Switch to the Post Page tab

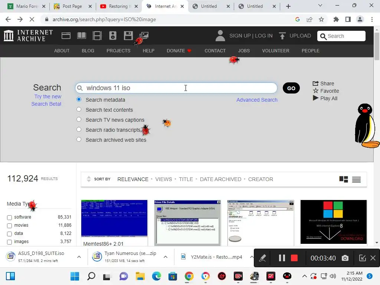coord(72,6)
